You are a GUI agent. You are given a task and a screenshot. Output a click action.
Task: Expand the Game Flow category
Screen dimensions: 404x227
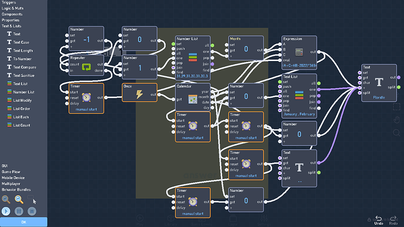pos(11,172)
